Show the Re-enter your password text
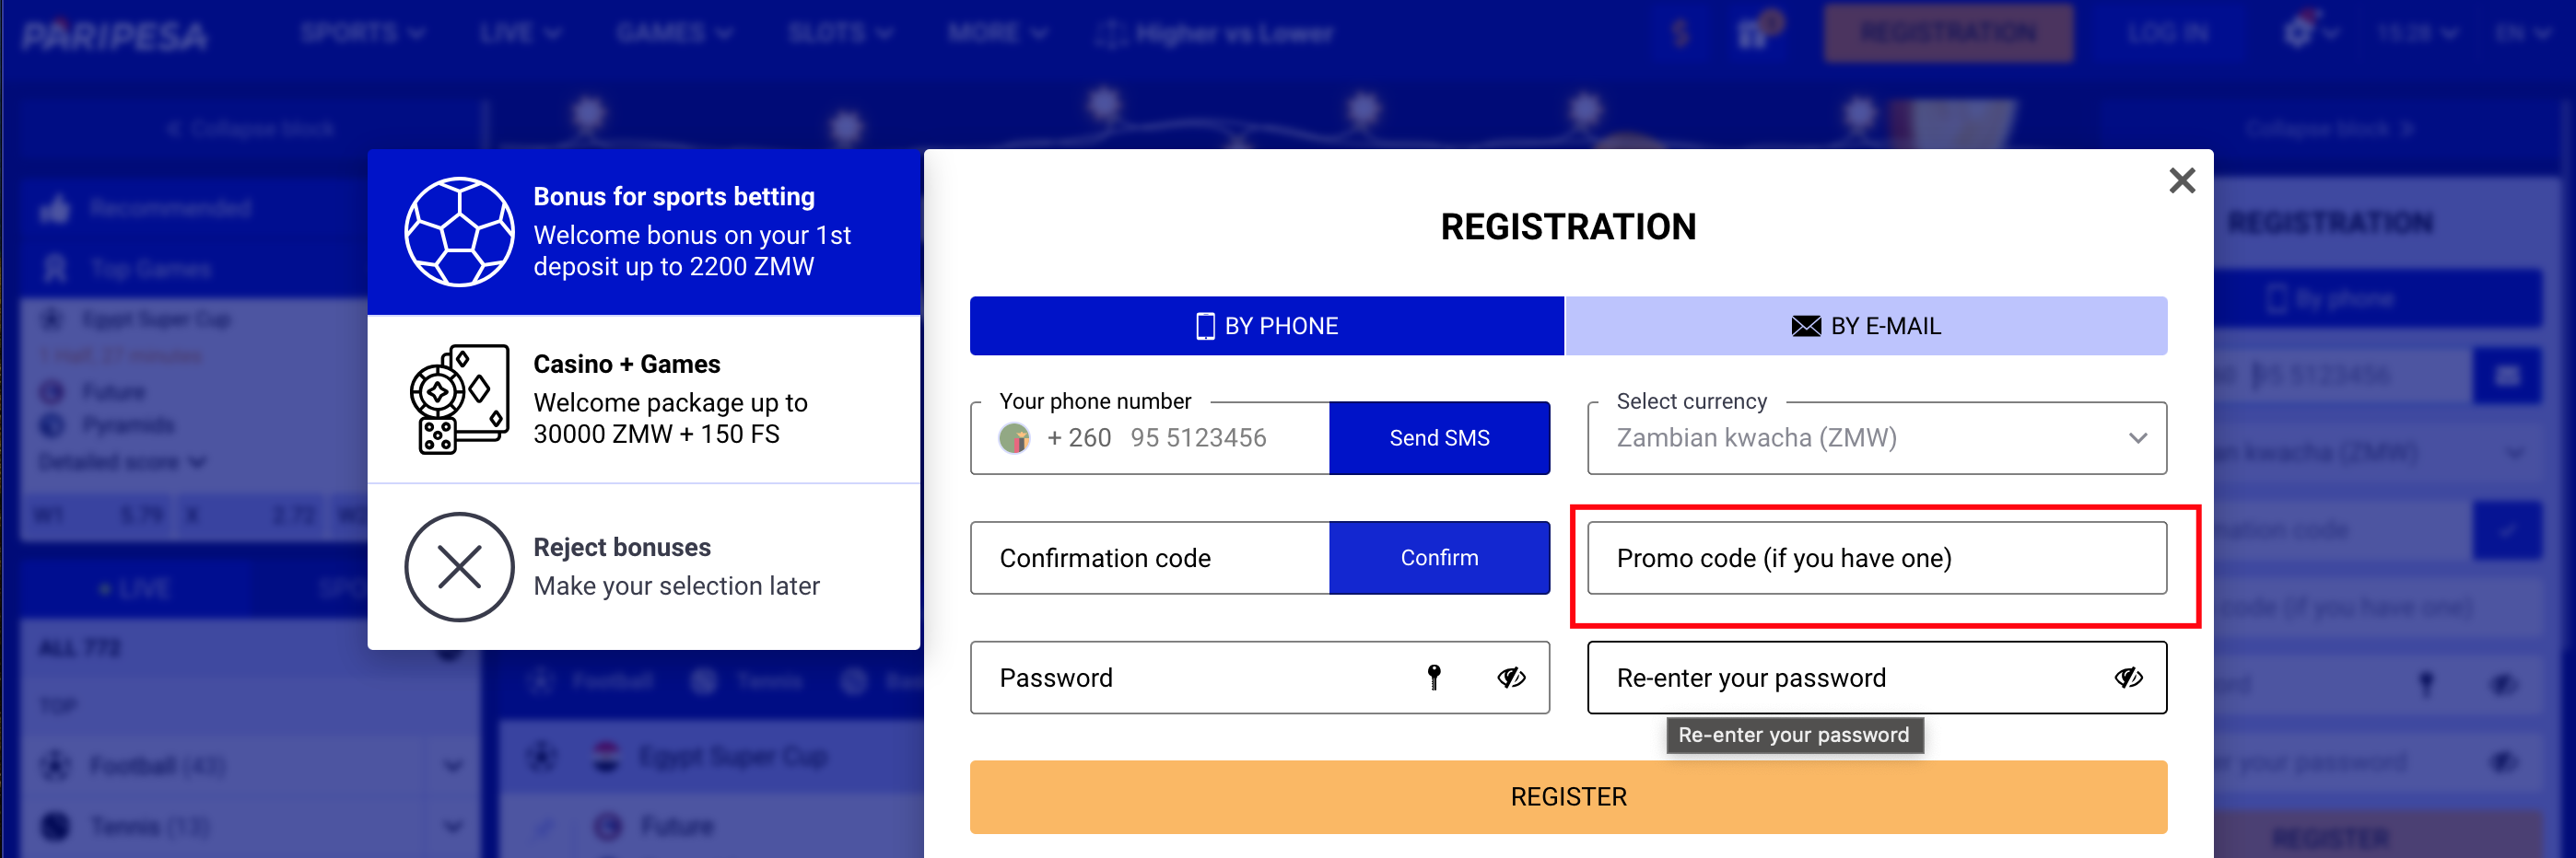The height and width of the screenshot is (858, 2576). click(2128, 678)
